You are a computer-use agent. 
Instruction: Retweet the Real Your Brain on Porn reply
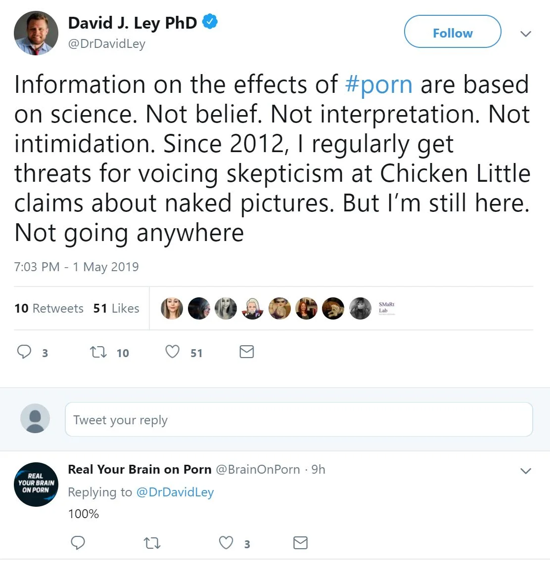coord(152,543)
